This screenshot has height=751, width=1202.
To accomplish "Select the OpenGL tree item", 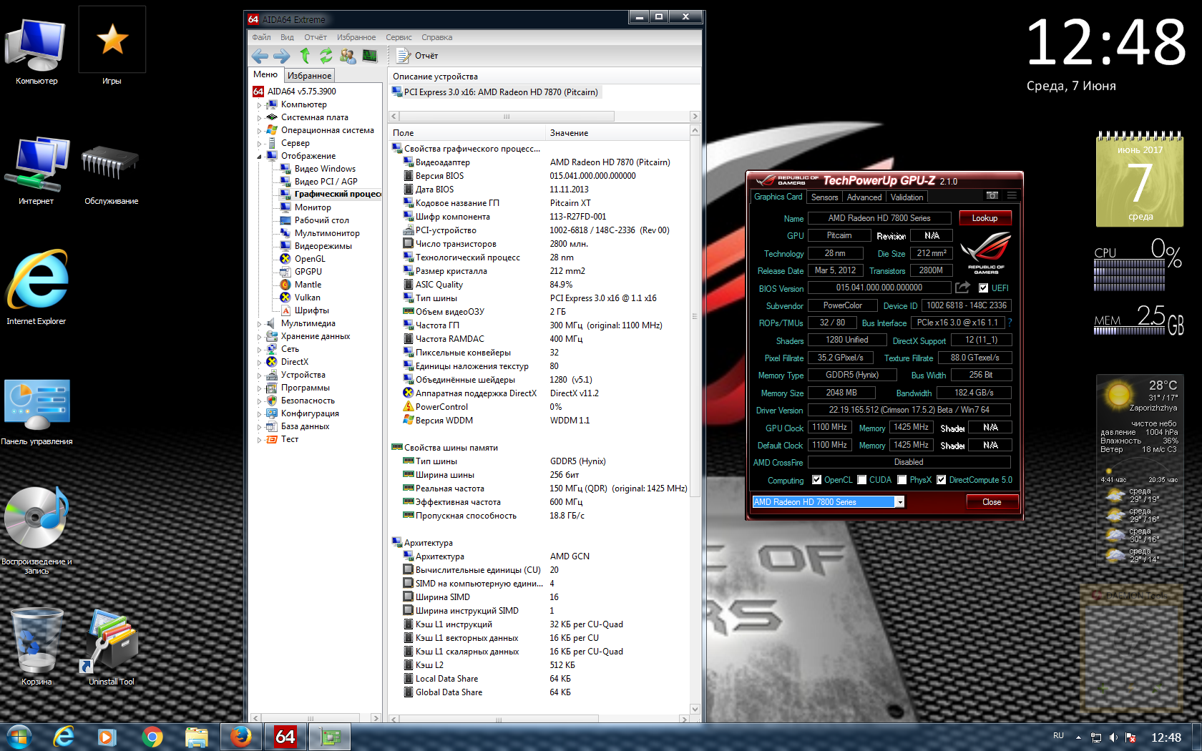I will point(309,259).
